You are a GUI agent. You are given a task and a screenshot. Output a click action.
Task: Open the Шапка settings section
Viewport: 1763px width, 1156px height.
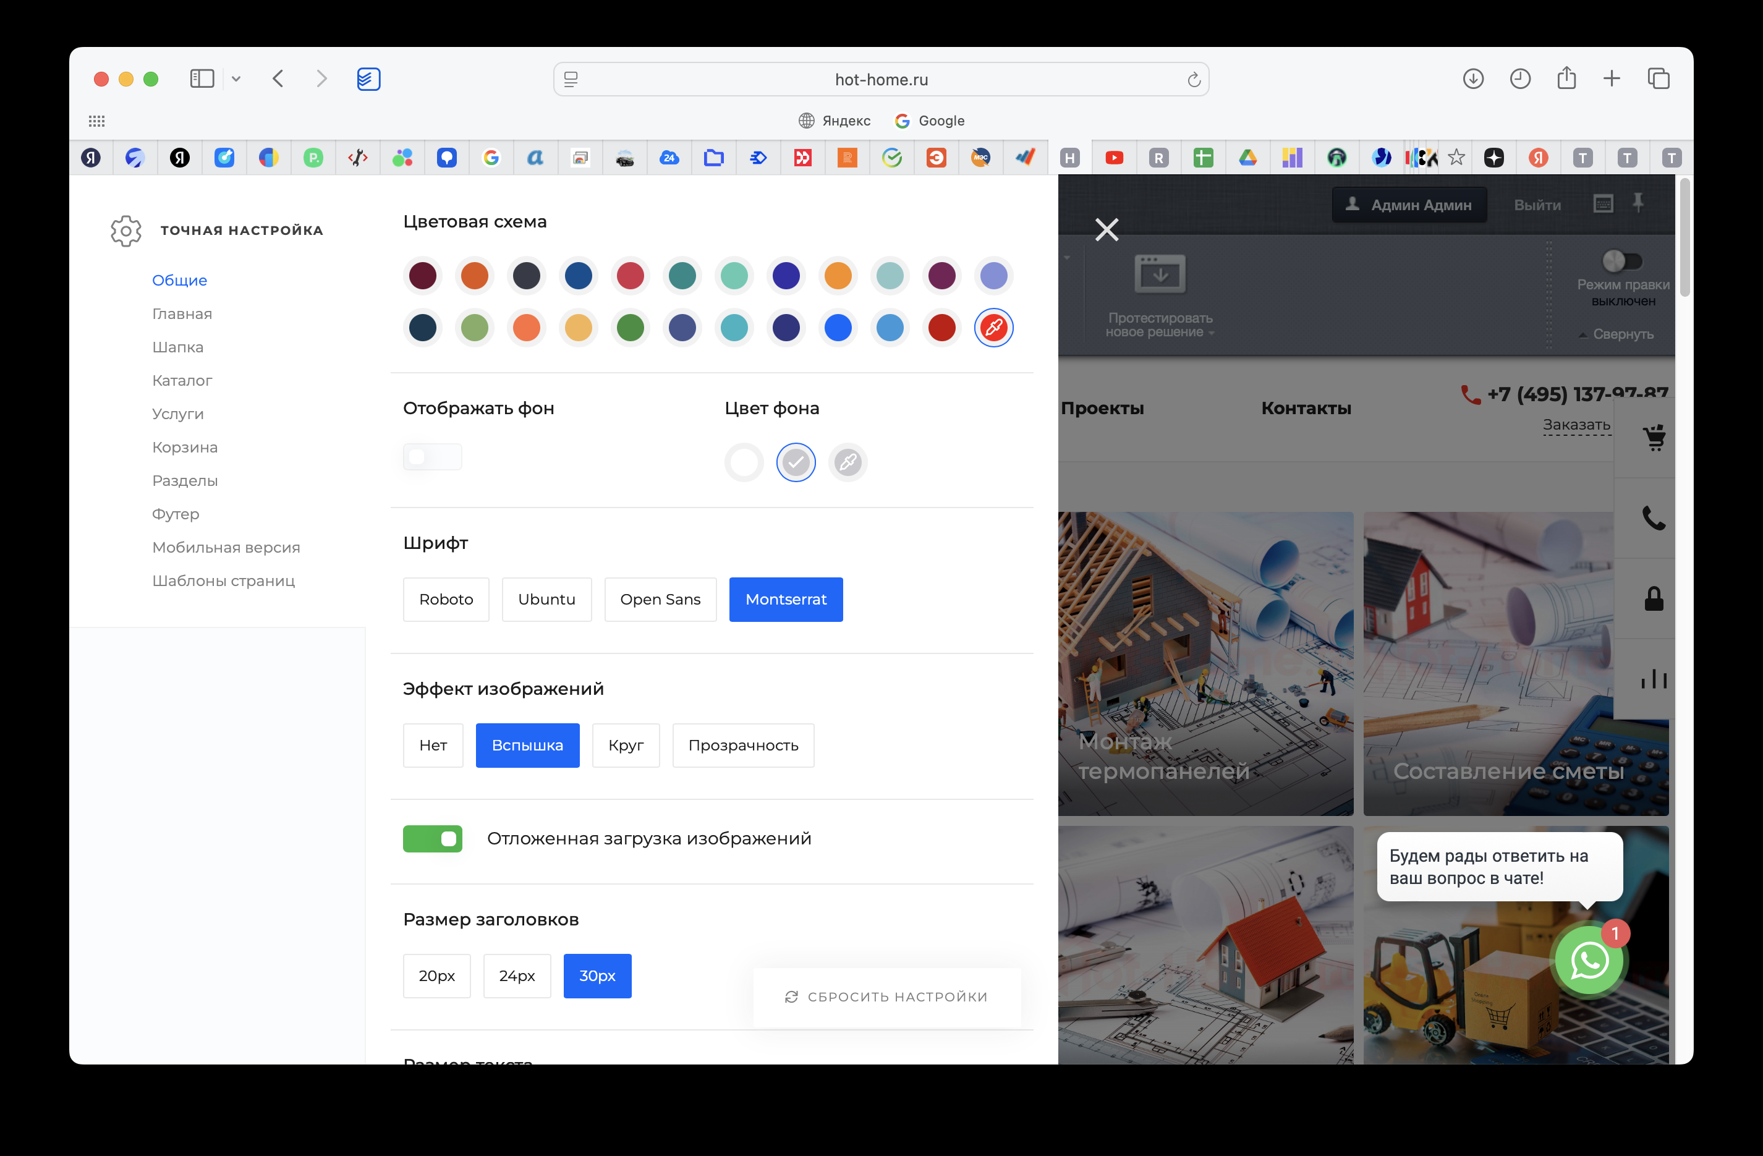click(x=178, y=347)
